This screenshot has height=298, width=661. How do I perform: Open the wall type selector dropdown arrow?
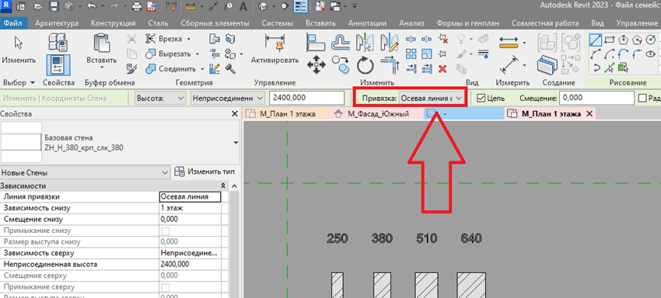236,143
